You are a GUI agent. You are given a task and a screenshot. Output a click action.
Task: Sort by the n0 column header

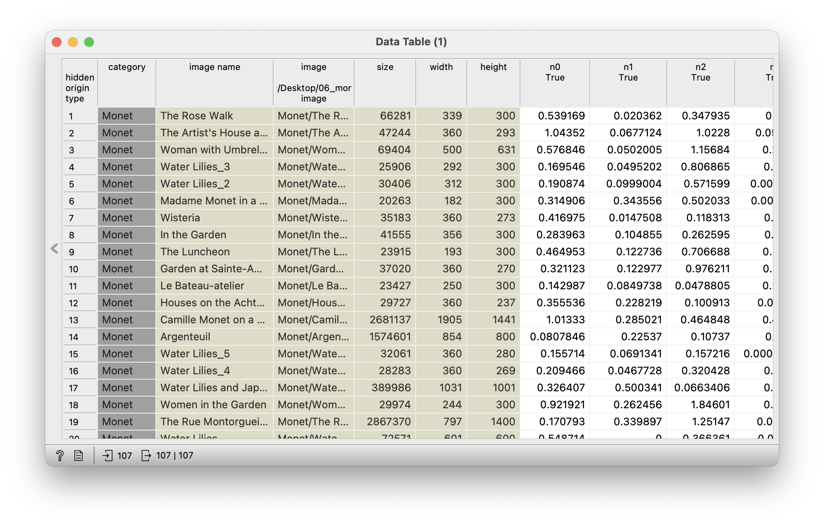555,83
